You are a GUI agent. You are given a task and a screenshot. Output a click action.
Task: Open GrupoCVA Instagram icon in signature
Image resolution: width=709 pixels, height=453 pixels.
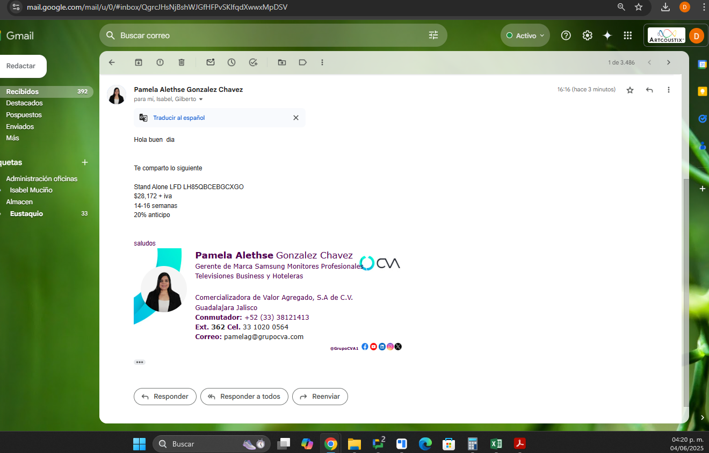coord(390,347)
